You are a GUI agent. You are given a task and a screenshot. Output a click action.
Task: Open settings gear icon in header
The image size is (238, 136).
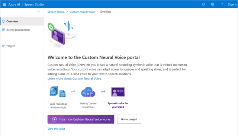[213, 4]
